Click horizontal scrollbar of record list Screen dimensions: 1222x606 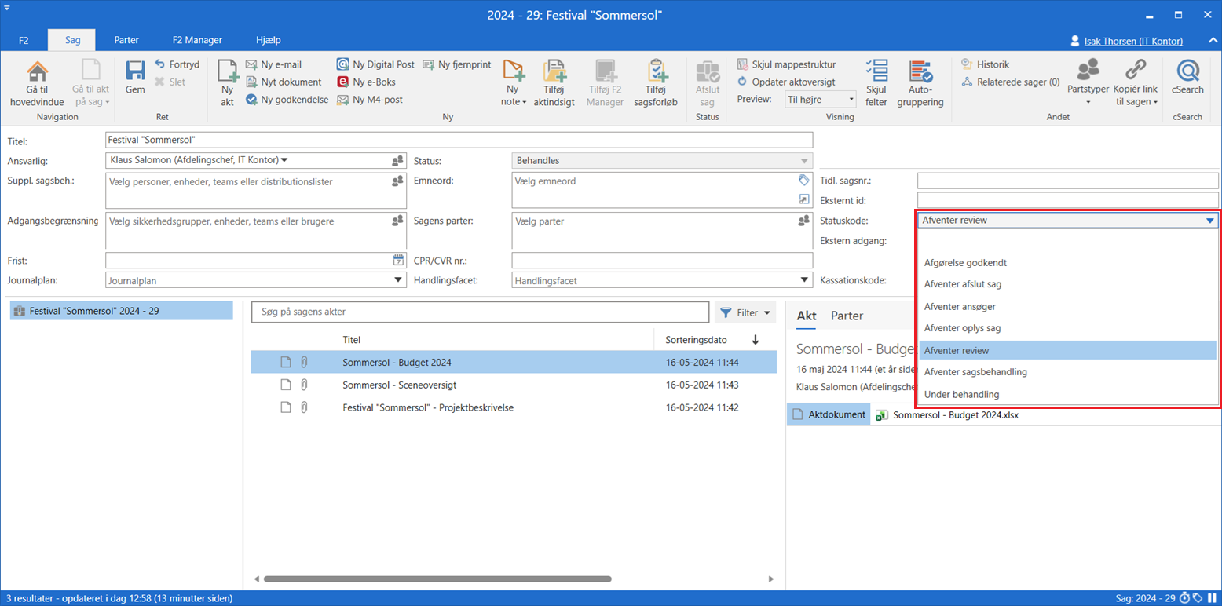(x=437, y=579)
